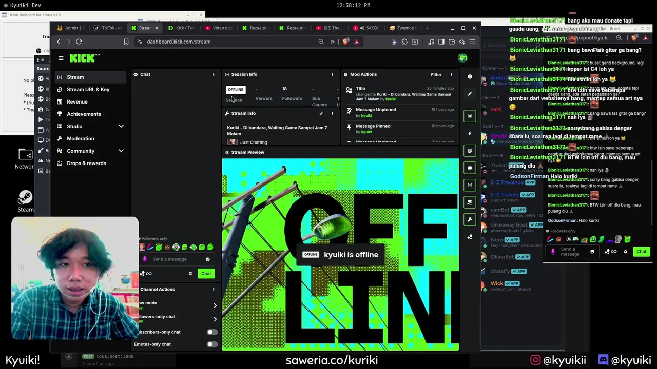This screenshot has height=369, width=657.
Task: Click info icon in right widget toolbar
Action: click(470, 76)
